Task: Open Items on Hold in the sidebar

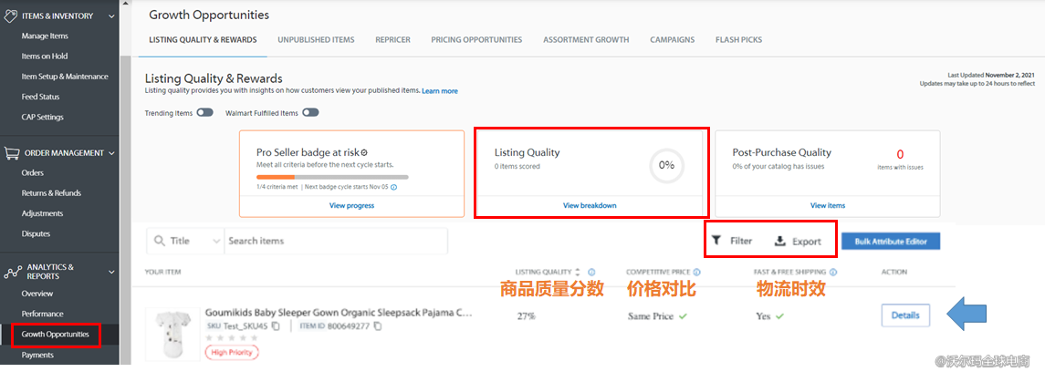Action: coord(45,56)
